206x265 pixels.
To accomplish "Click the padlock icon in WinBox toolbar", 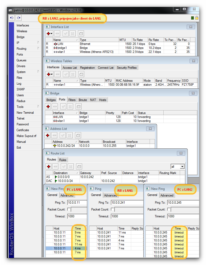I will pos(196,18).
